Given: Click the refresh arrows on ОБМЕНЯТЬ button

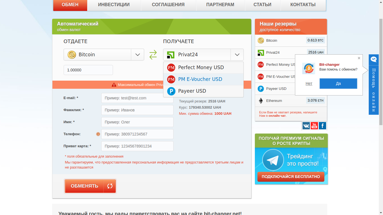Looking at the screenshot, I should point(110,186).
